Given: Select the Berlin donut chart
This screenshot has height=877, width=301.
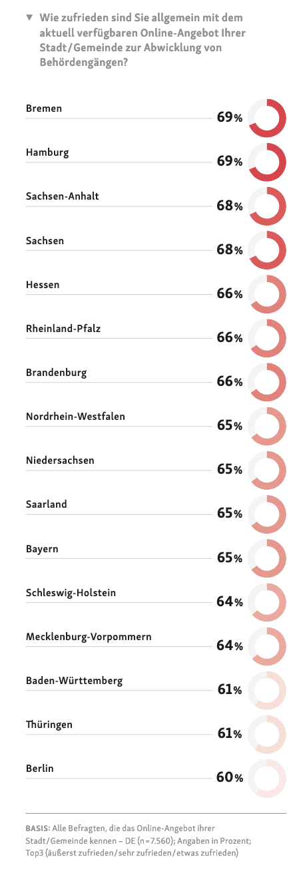Looking at the screenshot, I should pos(267,777).
